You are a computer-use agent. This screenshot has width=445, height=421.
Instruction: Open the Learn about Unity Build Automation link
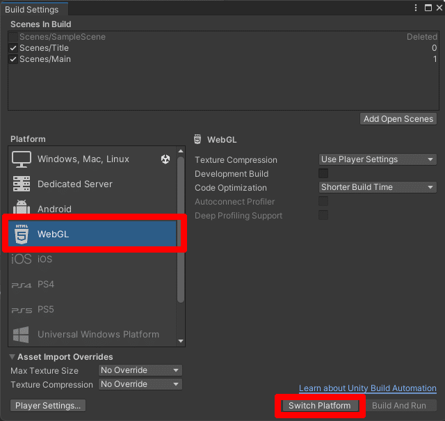[x=368, y=388]
